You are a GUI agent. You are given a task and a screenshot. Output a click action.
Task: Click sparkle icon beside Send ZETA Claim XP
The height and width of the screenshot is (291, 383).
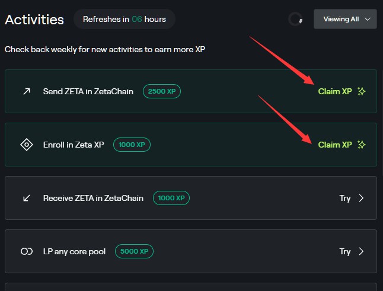(361, 91)
